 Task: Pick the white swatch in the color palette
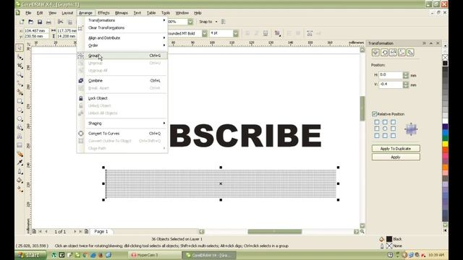tap(445, 121)
